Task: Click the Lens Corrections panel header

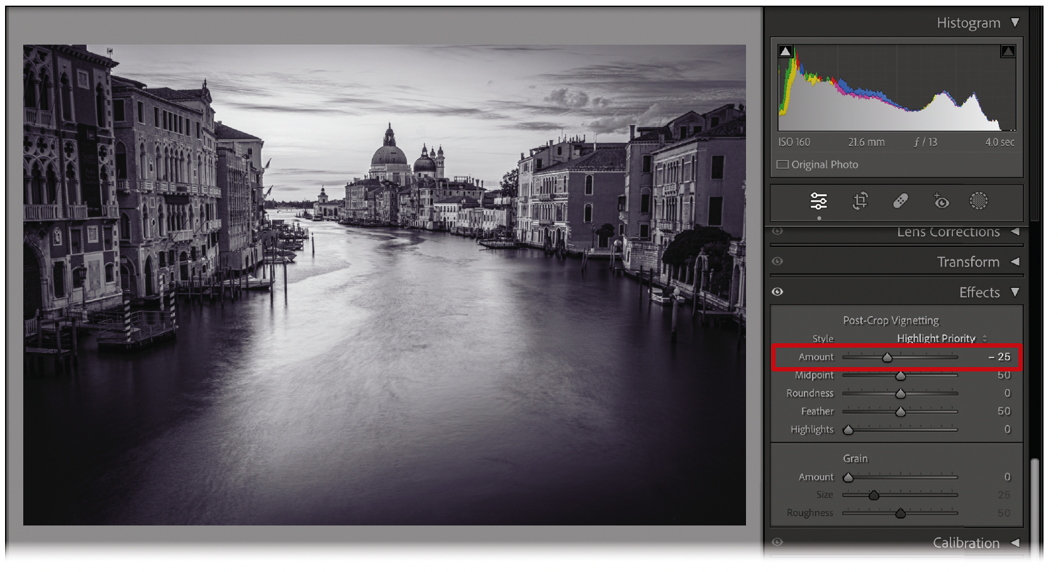Action: click(948, 232)
